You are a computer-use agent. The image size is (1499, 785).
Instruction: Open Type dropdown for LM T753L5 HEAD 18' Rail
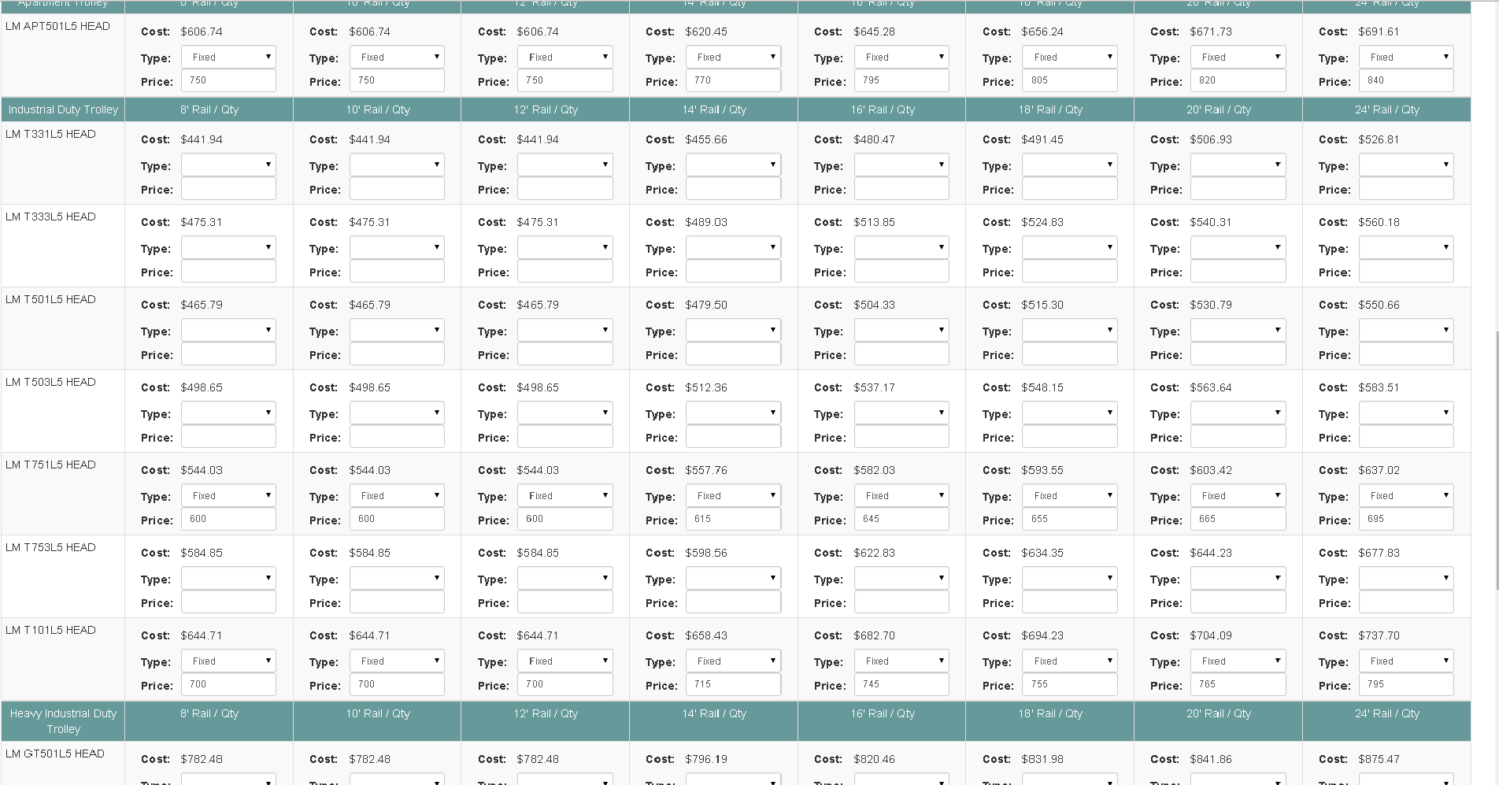click(x=1069, y=578)
